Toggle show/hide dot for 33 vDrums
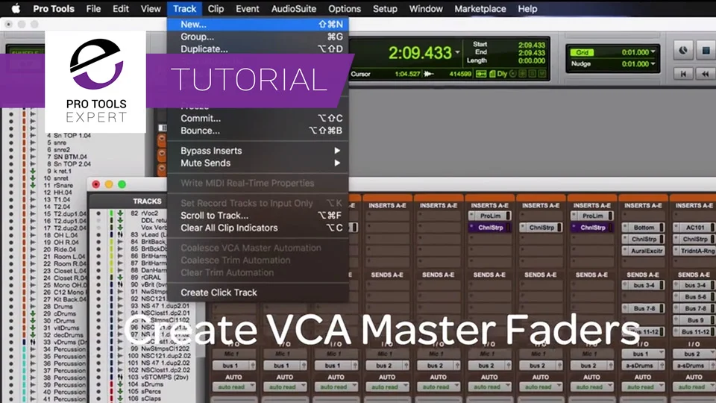 click(x=11, y=342)
